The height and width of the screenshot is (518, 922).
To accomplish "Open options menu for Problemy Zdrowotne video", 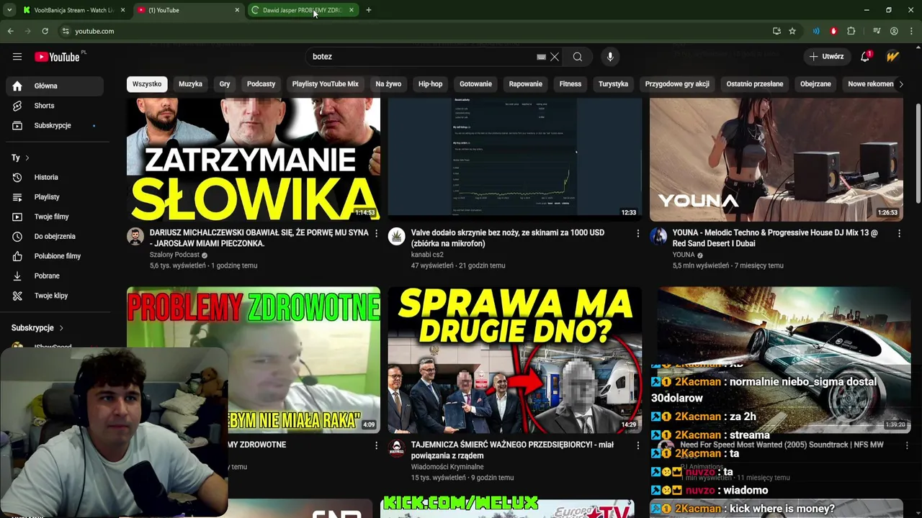I will click(376, 445).
